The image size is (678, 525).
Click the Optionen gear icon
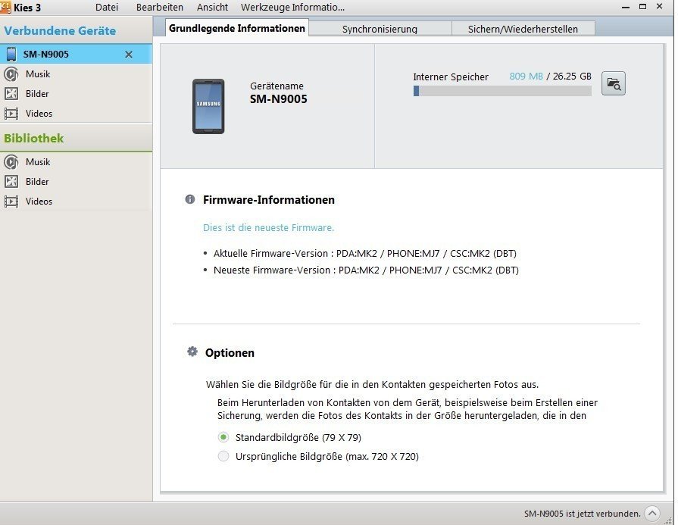(x=192, y=352)
